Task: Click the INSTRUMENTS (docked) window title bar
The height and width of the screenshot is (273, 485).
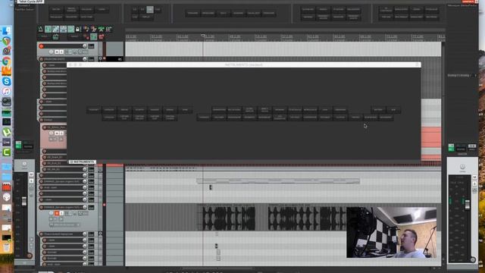Action: coord(244,64)
